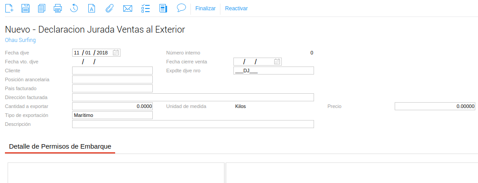Click the copy document icon
The height and width of the screenshot is (183, 478).
[42, 8]
